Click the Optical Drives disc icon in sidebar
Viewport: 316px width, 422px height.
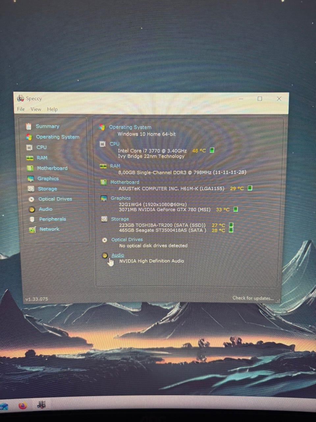(x=31, y=199)
